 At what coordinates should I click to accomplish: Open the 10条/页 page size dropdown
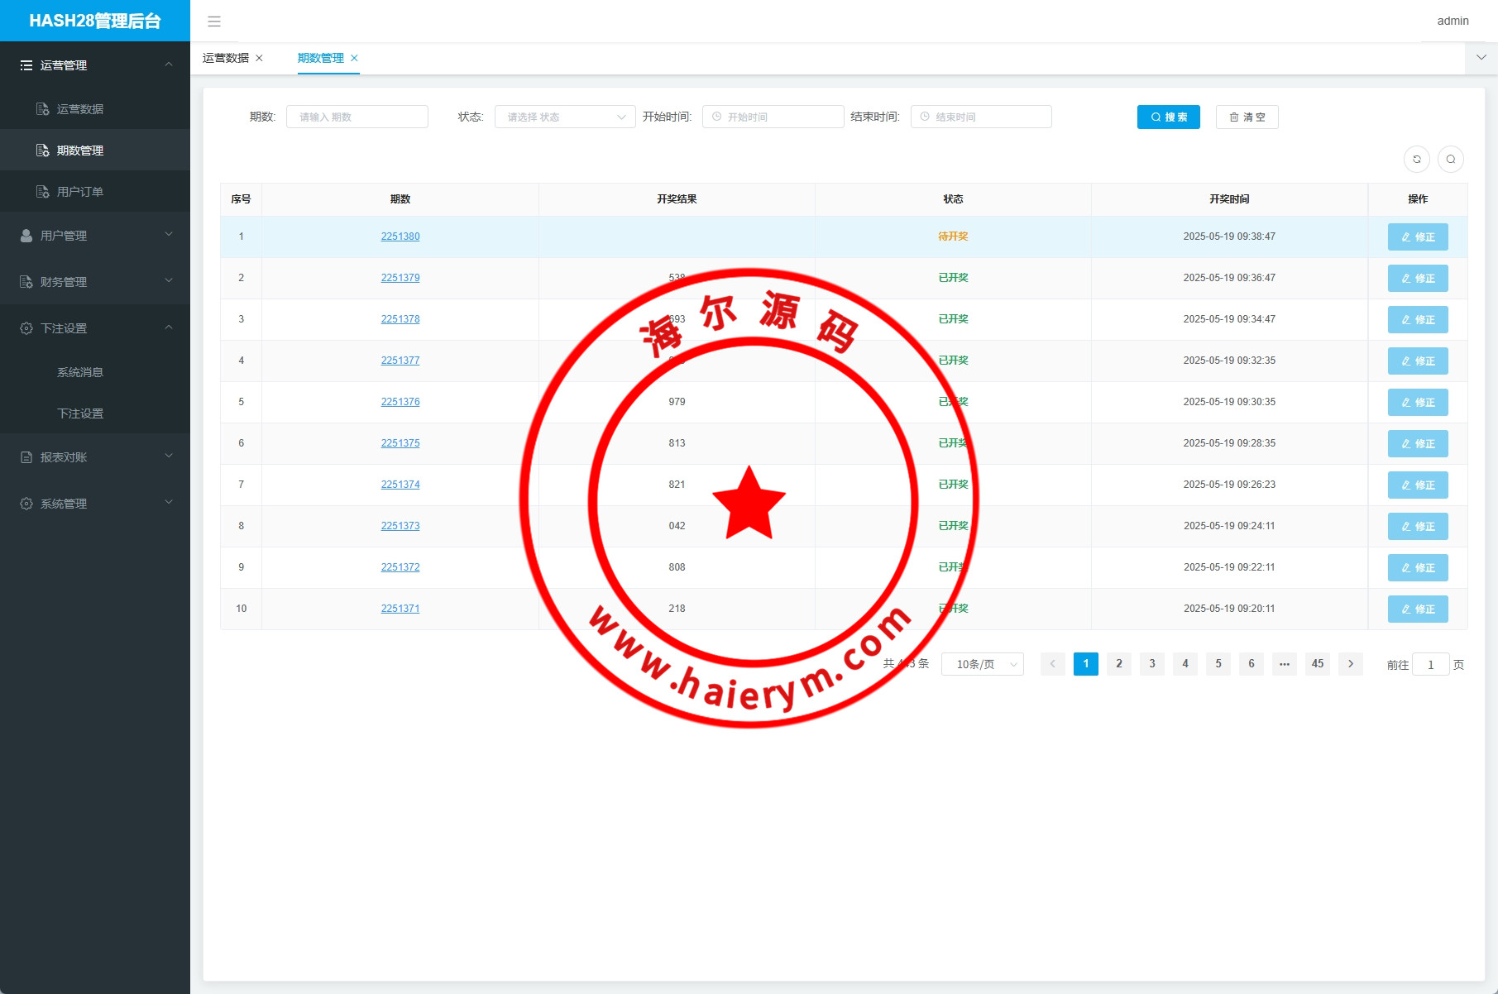click(x=982, y=664)
